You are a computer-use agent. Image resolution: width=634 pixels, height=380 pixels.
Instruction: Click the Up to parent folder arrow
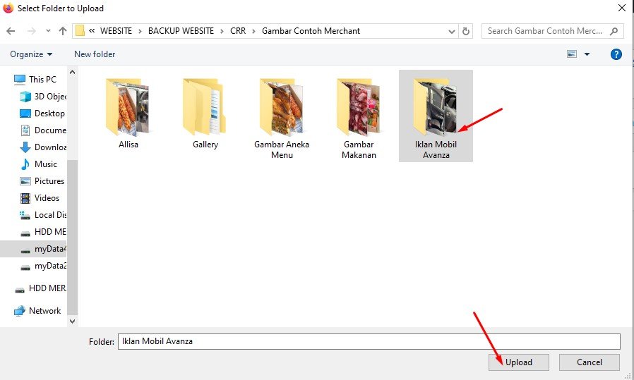click(63, 31)
